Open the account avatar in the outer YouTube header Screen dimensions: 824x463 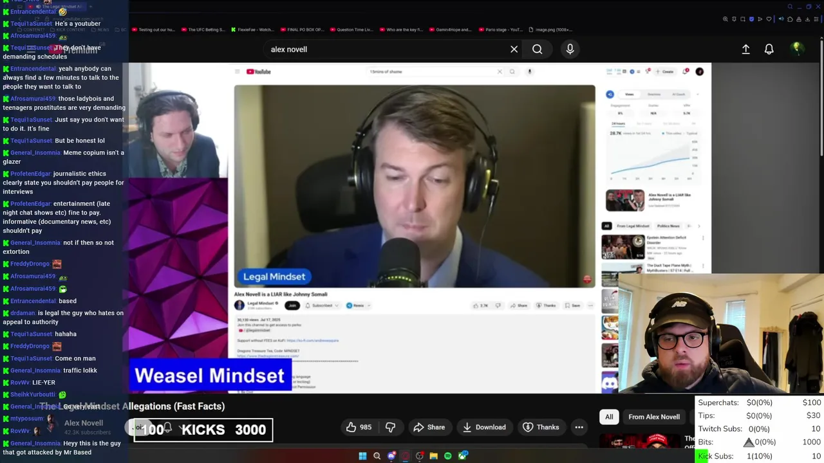coord(796,48)
